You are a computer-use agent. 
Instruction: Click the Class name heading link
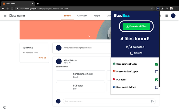[17, 16]
